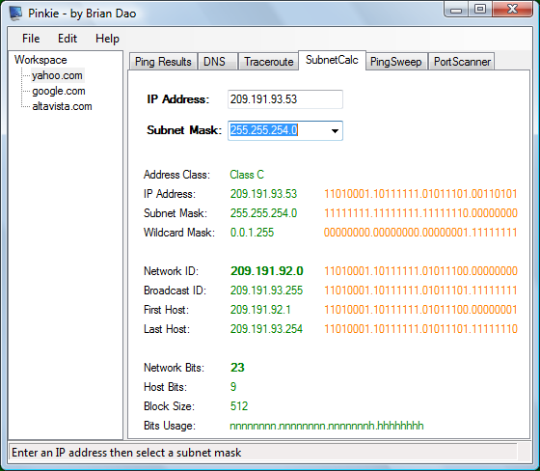The width and height of the screenshot is (540, 471).
Task: Switch to the Ping Results tab
Action: tap(163, 62)
